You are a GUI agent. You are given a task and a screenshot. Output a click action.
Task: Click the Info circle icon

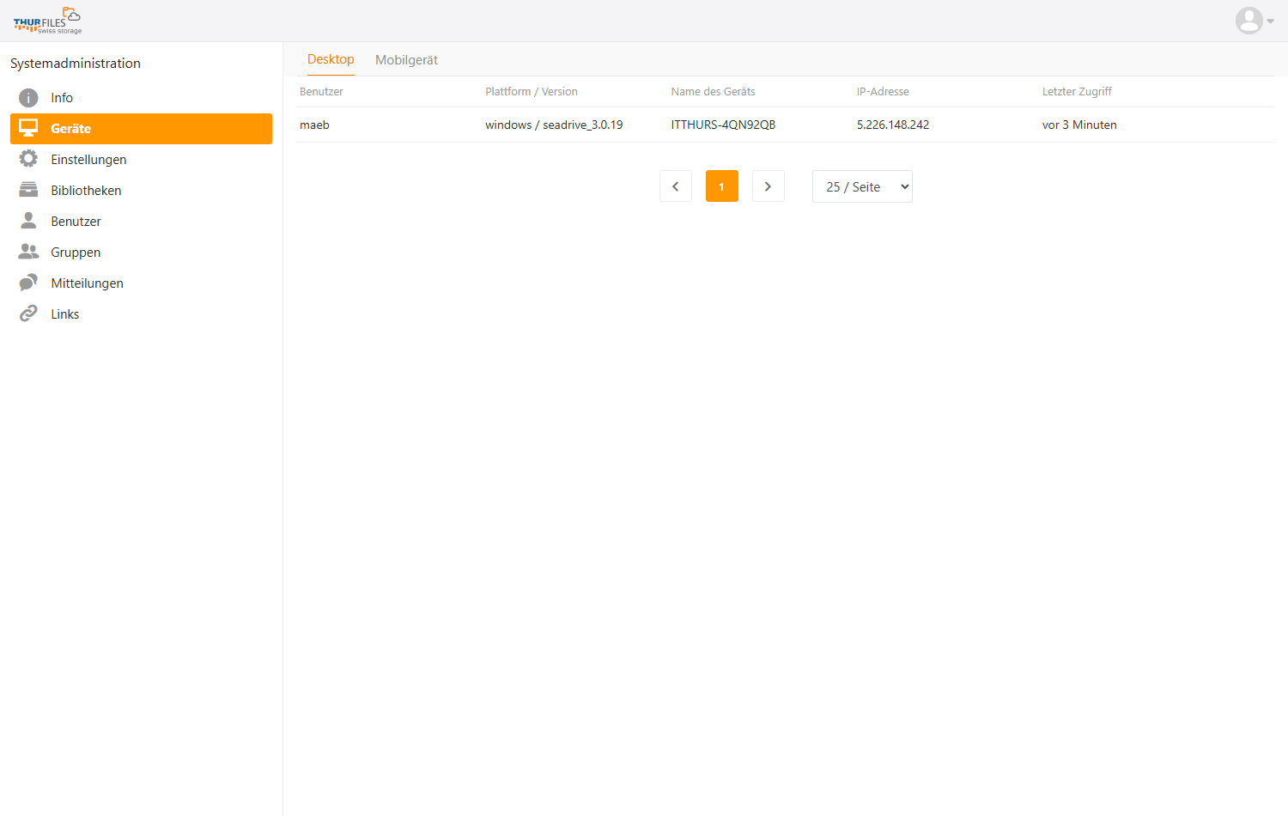click(x=28, y=98)
